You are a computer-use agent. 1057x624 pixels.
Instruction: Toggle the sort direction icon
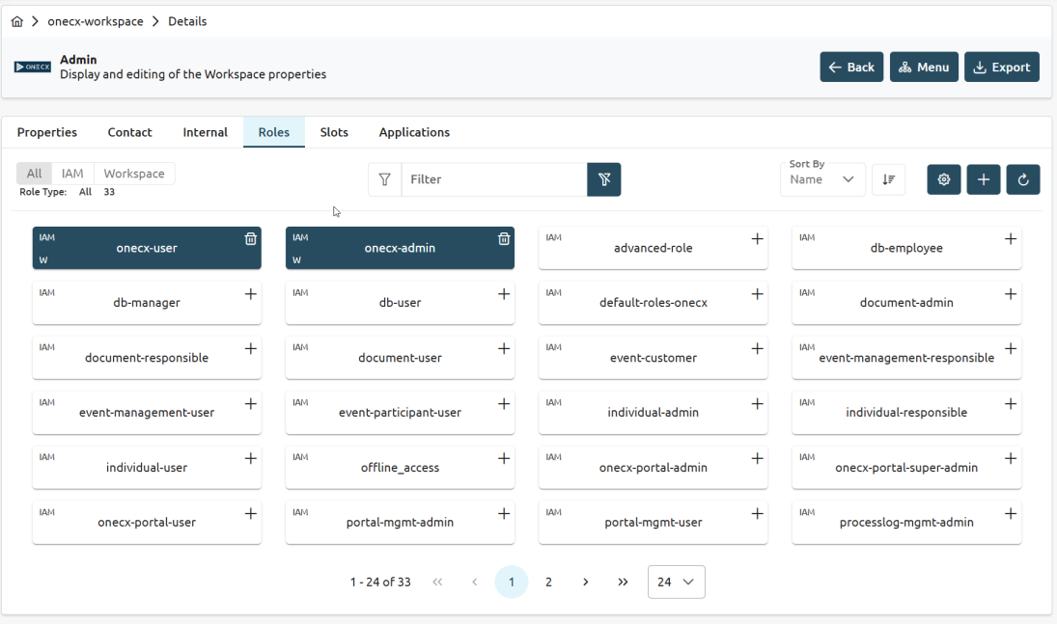point(888,179)
